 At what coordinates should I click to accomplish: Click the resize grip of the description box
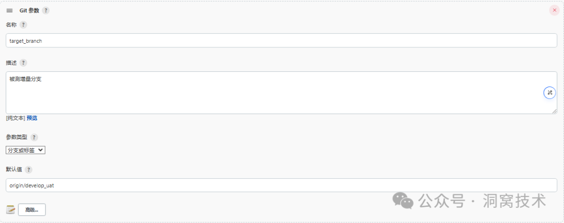point(554,111)
